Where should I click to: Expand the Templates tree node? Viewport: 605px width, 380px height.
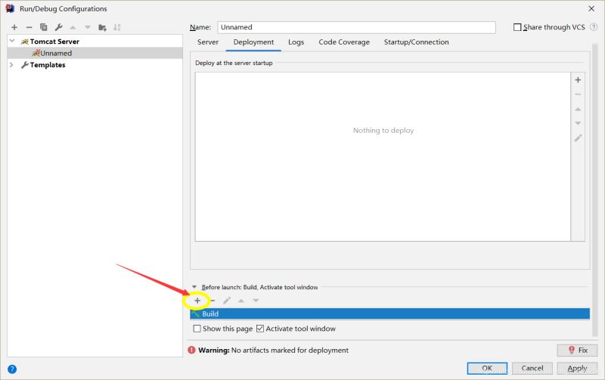tap(12, 65)
